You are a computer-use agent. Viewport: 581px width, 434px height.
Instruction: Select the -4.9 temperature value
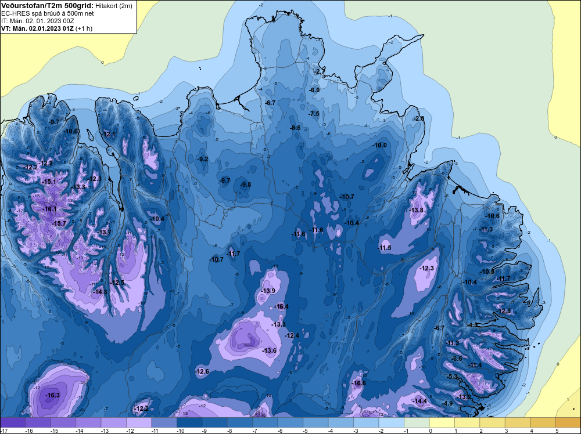[x=447, y=403]
